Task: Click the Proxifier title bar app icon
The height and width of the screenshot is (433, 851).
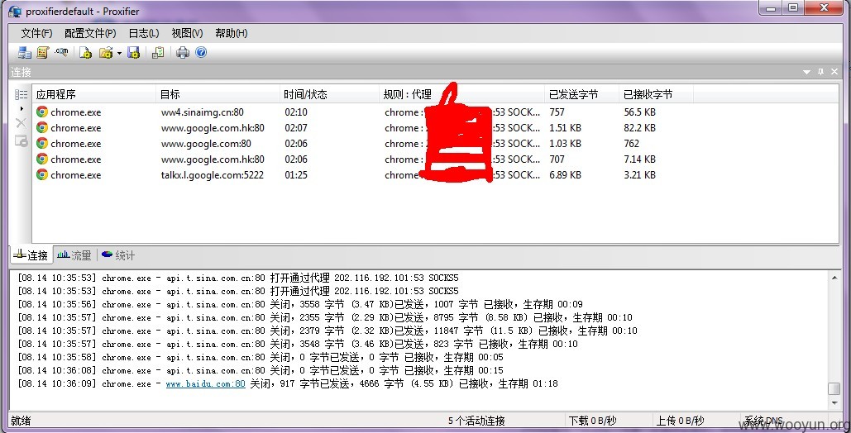Action: [15, 12]
